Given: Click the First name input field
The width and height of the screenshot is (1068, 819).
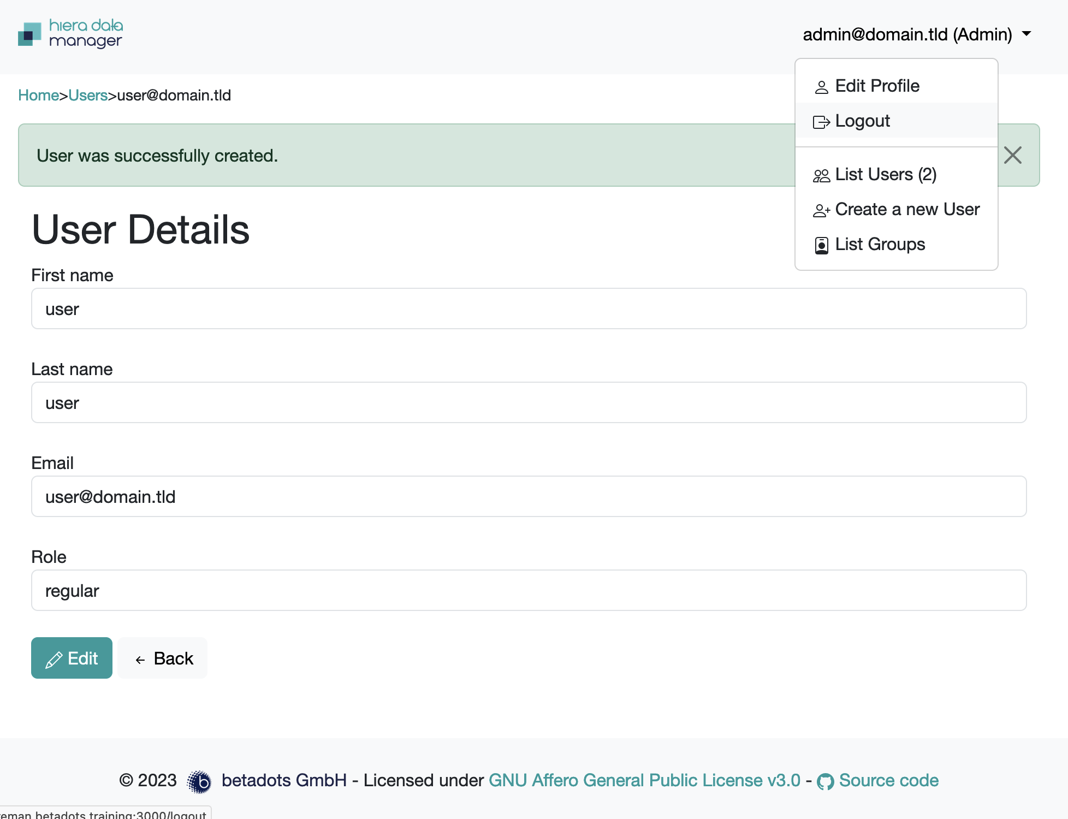Looking at the screenshot, I should click(529, 308).
